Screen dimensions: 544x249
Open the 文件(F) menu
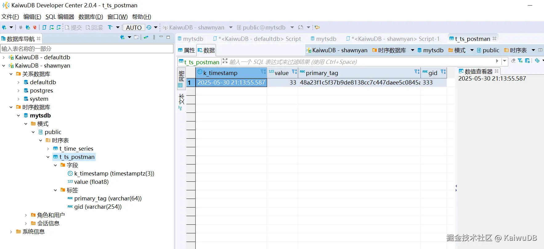click(10, 17)
